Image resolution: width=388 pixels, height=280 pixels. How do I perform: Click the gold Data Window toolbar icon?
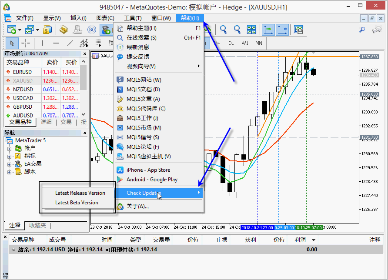64,30
